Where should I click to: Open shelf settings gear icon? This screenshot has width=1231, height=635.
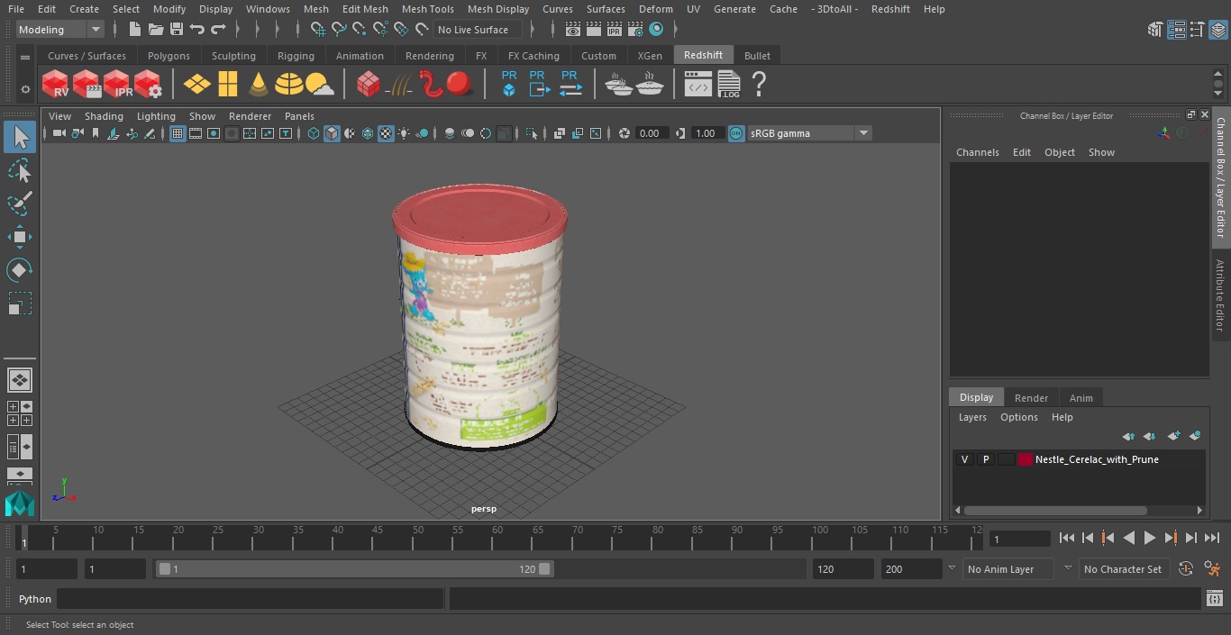pos(25,88)
